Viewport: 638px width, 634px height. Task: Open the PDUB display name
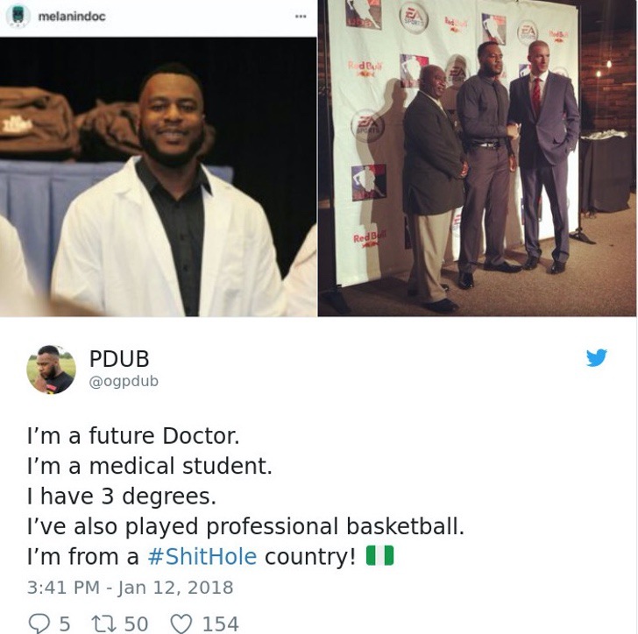(x=119, y=359)
